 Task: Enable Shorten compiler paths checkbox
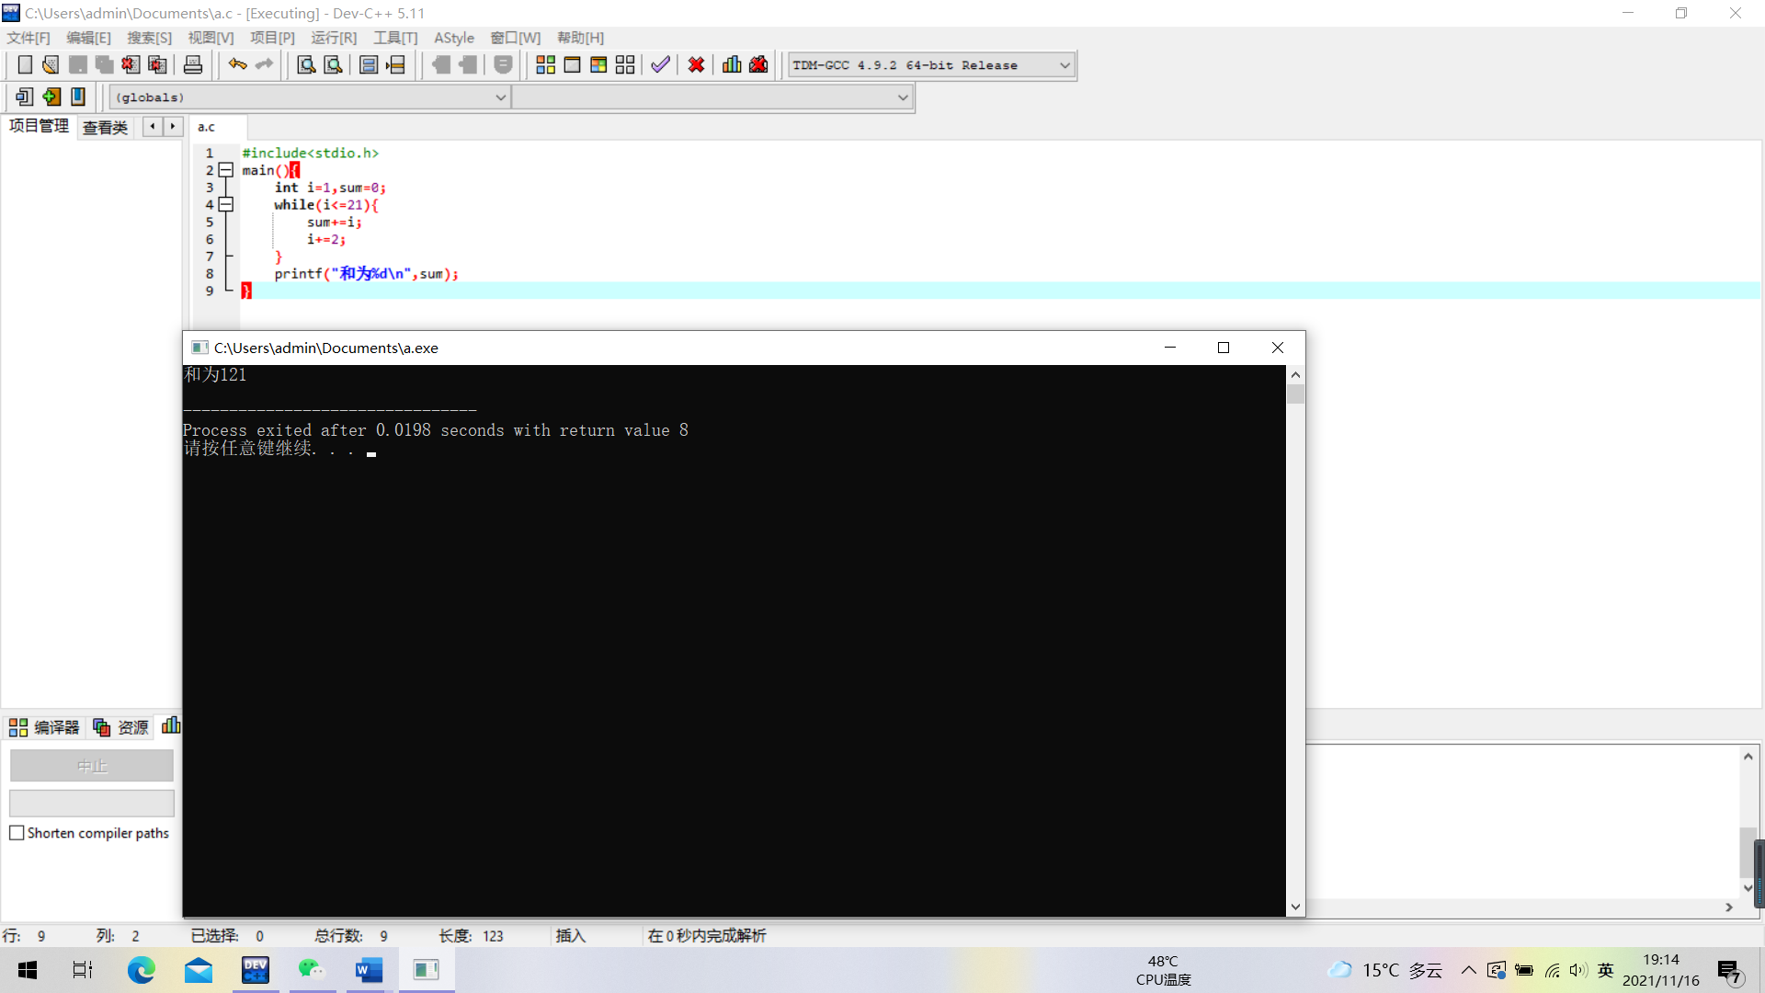pos(17,833)
